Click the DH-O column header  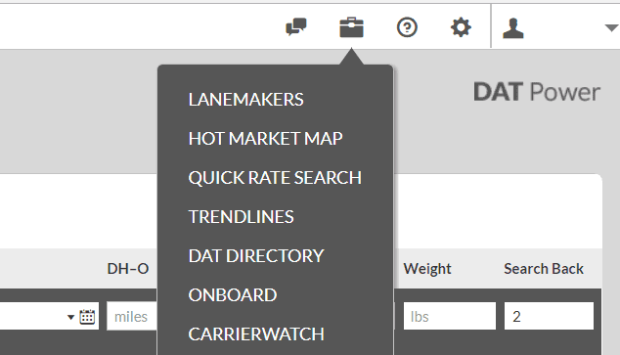(x=128, y=269)
